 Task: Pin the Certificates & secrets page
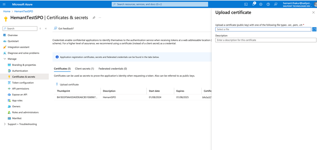[x=94, y=18]
